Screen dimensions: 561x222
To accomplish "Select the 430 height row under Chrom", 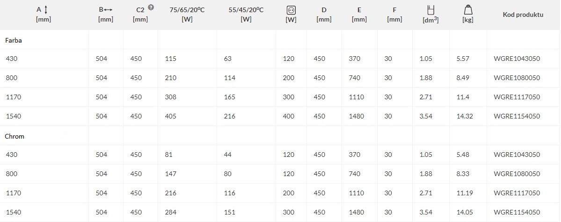I will pos(280,155).
